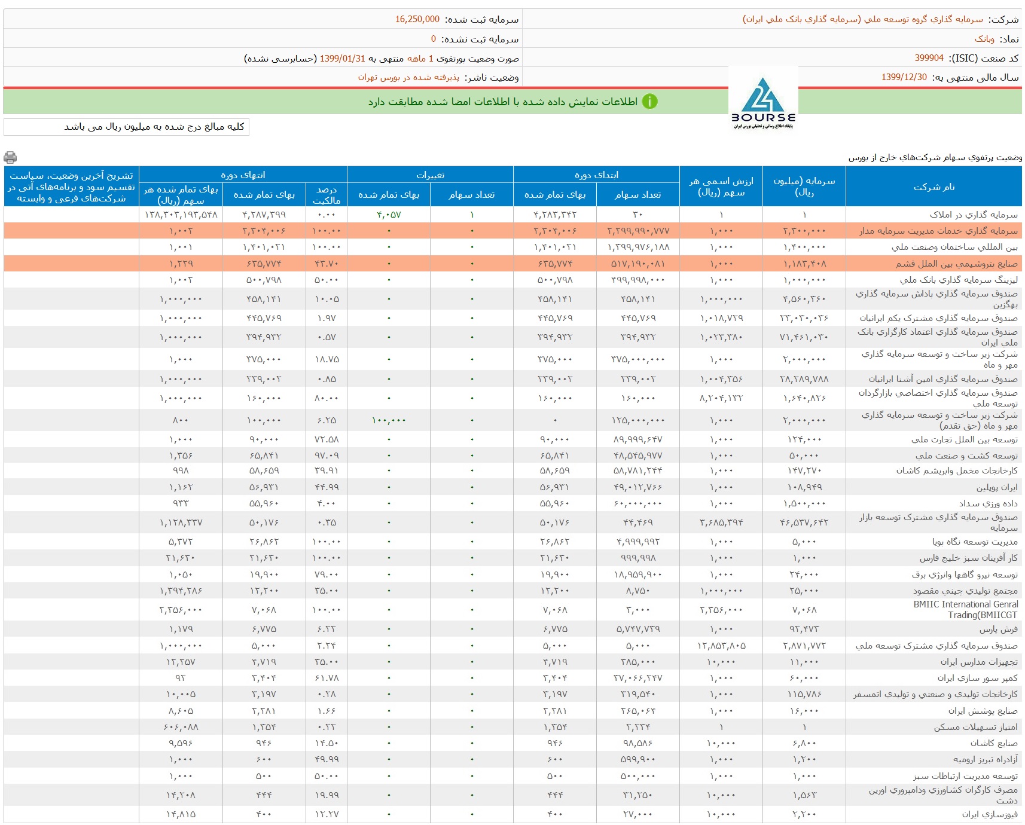
Task: Select row 'توسعه صنعت و کشت ملی'
Action: coord(513,456)
